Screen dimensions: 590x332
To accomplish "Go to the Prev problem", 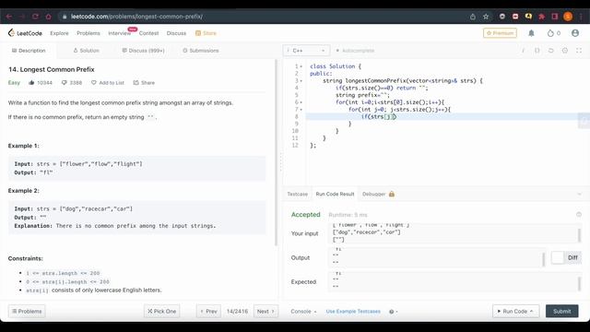I will click(x=208, y=312).
